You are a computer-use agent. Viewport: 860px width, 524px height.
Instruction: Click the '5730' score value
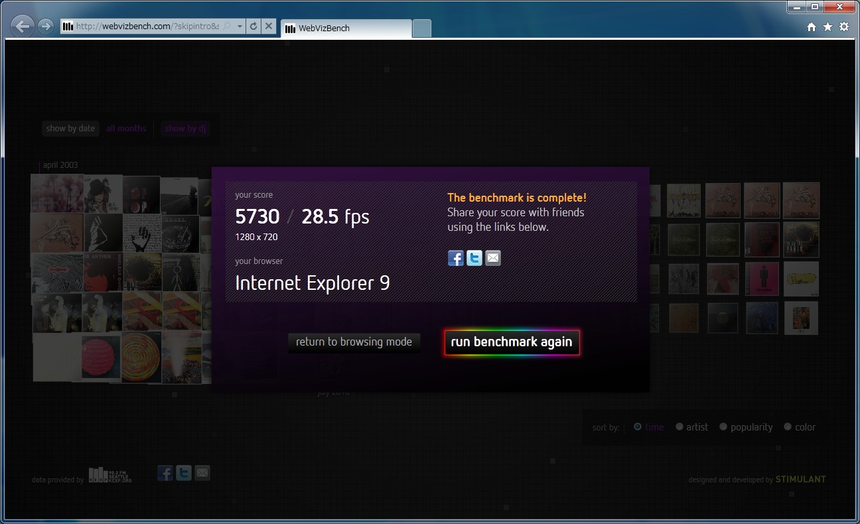[x=257, y=216]
